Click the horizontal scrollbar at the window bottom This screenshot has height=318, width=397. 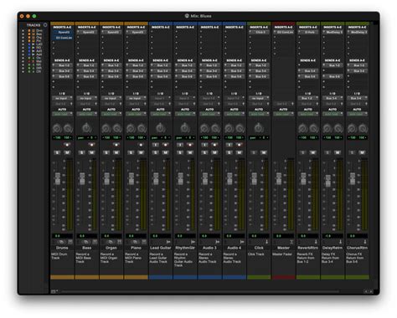(x=200, y=291)
